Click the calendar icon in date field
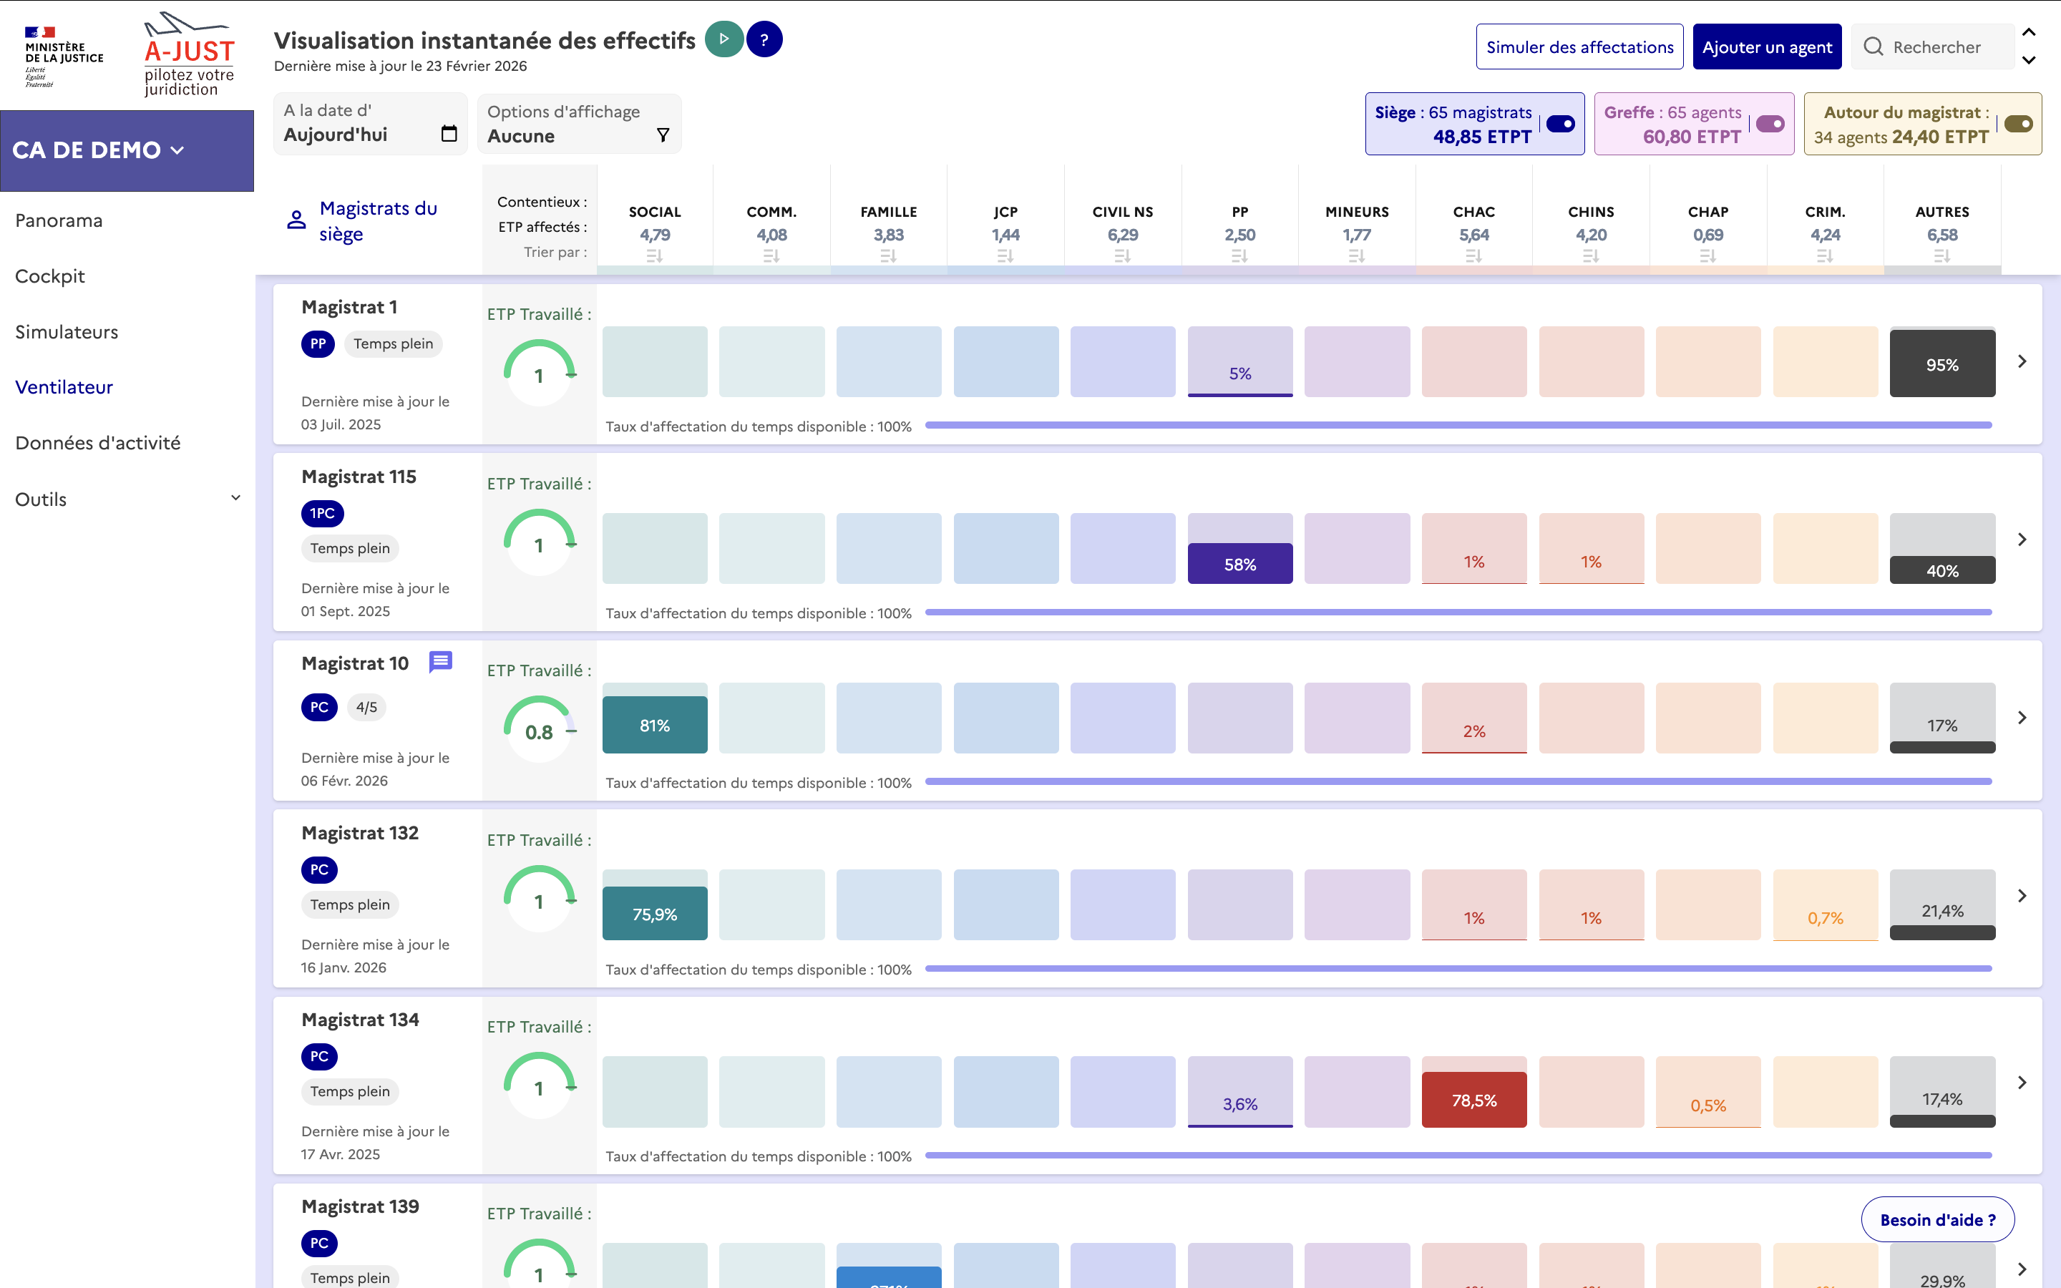2061x1288 pixels. pos(449,134)
